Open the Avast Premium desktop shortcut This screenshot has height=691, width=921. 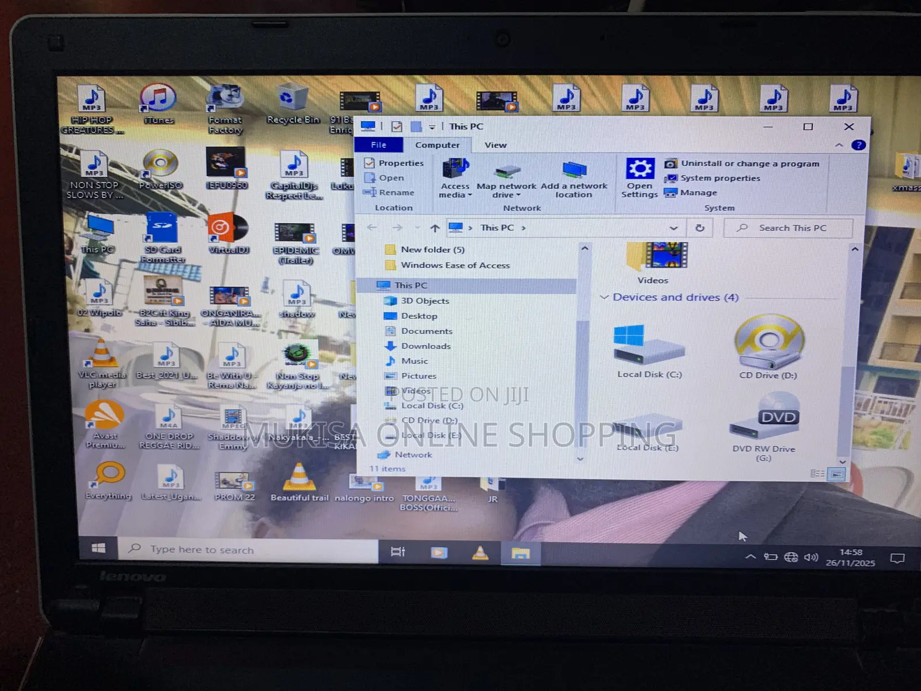(x=105, y=425)
